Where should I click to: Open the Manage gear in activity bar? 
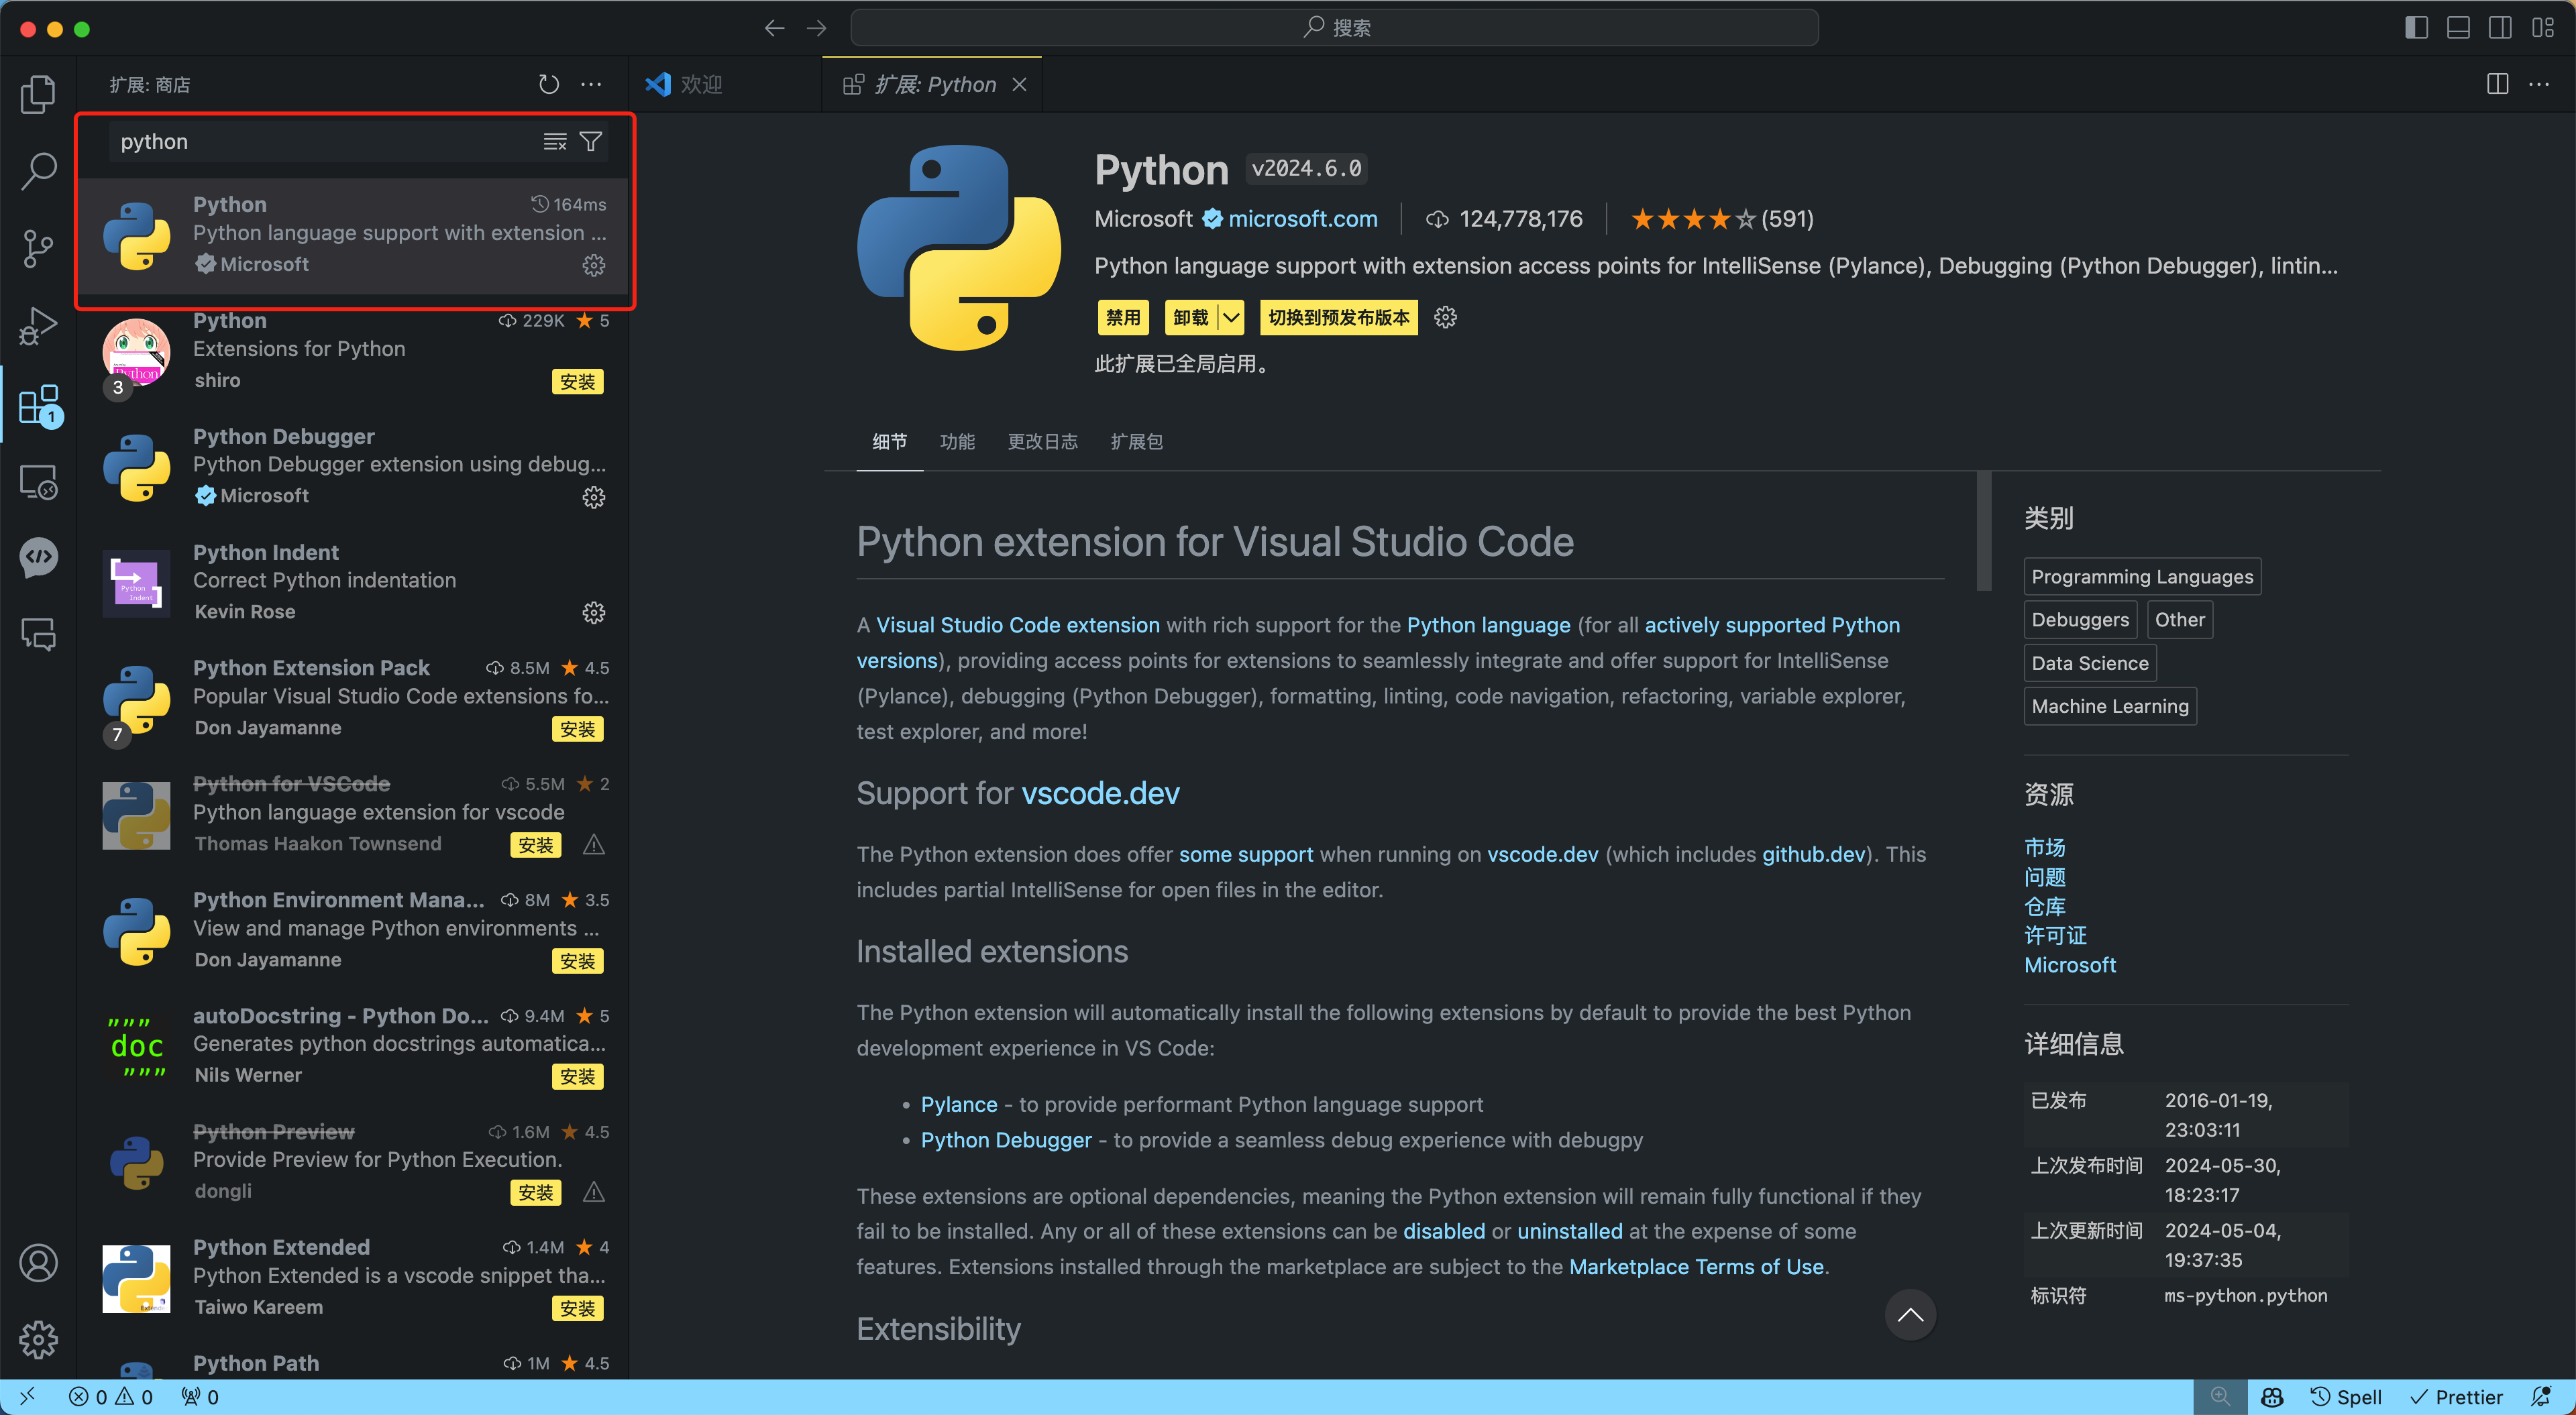pos(38,1340)
